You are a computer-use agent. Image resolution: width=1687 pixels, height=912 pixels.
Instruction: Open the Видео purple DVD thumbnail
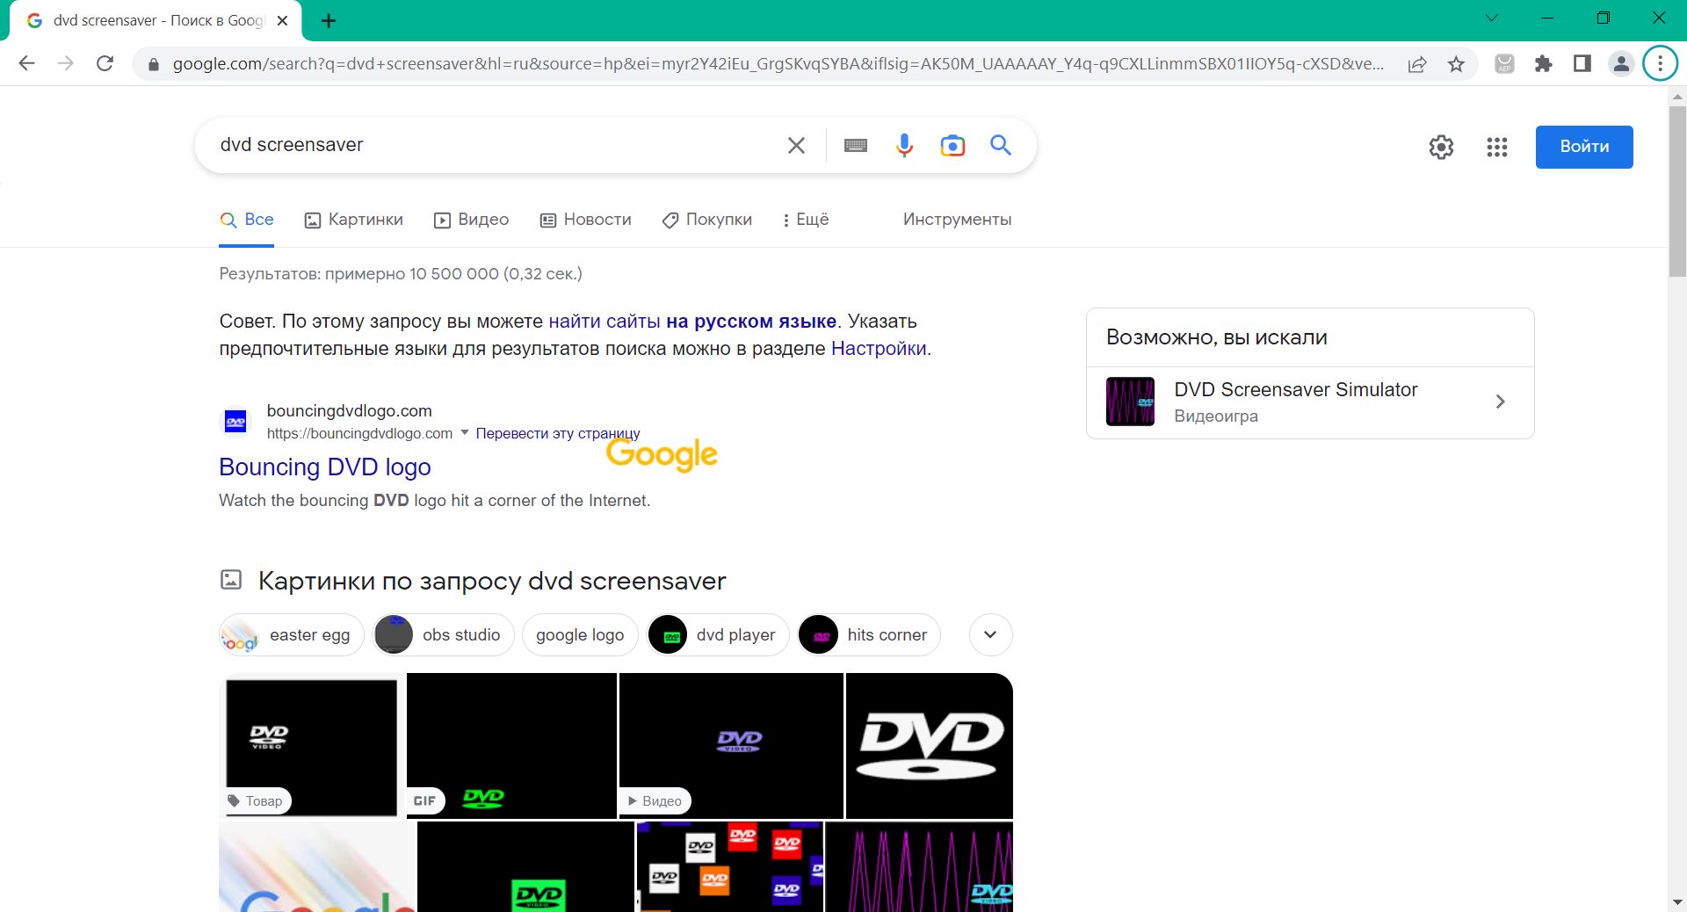pos(731,746)
